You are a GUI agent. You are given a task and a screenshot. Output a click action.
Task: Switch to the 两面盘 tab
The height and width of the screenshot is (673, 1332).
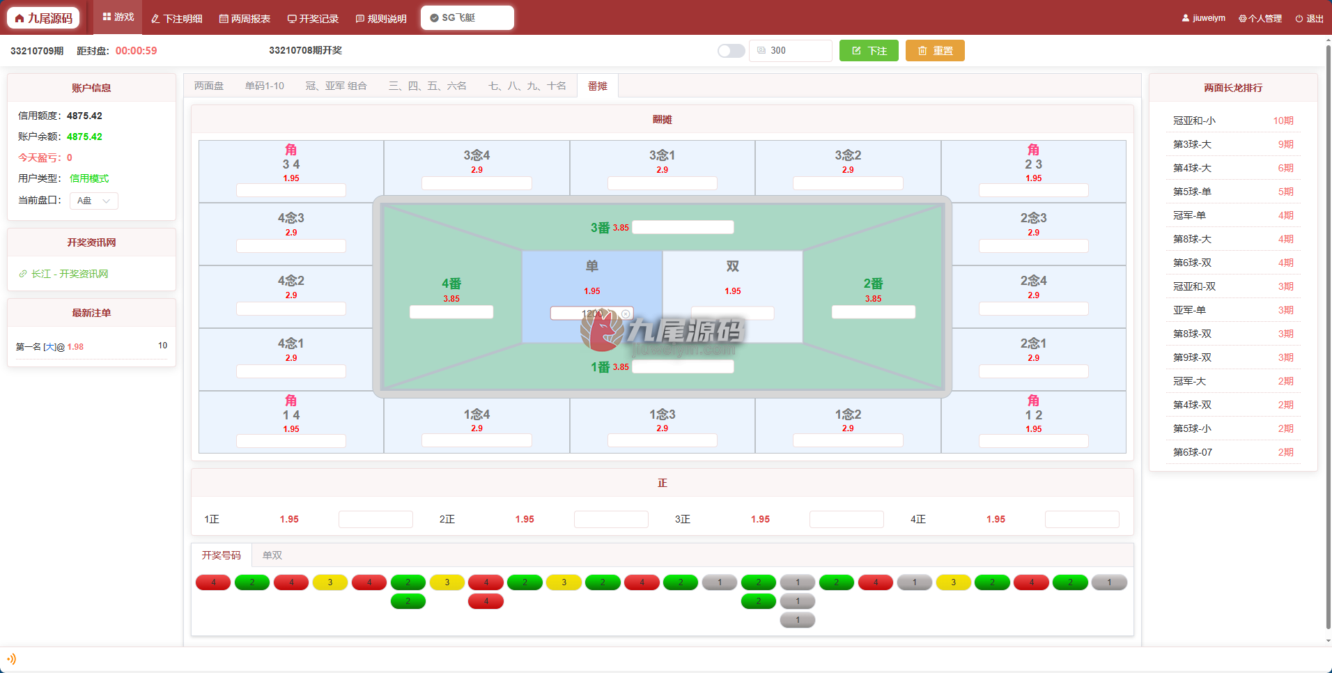click(x=209, y=86)
